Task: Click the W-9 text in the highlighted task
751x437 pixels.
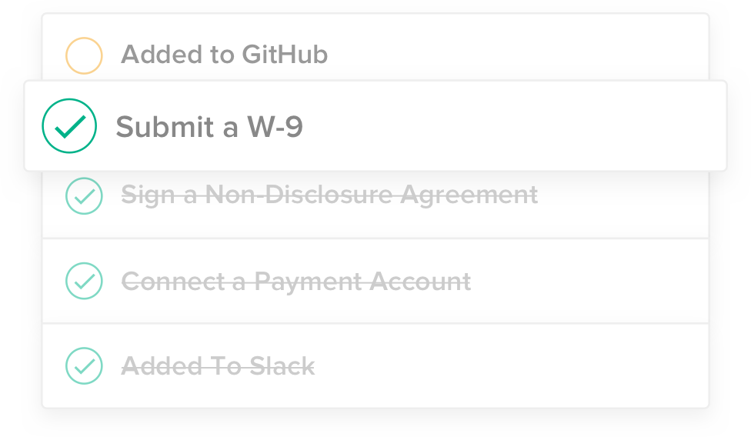Action: click(275, 127)
